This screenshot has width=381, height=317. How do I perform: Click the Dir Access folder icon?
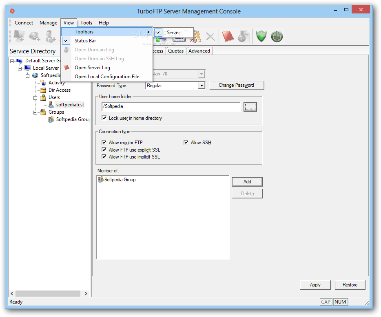(43, 90)
